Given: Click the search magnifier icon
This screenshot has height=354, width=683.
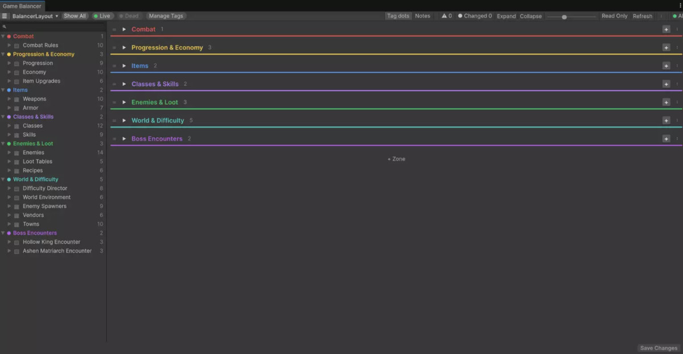Looking at the screenshot, I should point(5,27).
